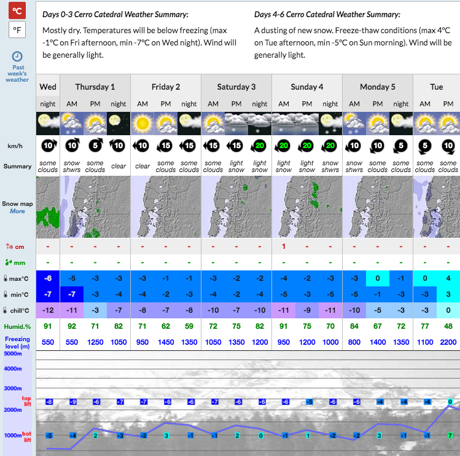Click Monday AM snow showers icon
This screenshot has width=460, height=456.
point(354,124)
